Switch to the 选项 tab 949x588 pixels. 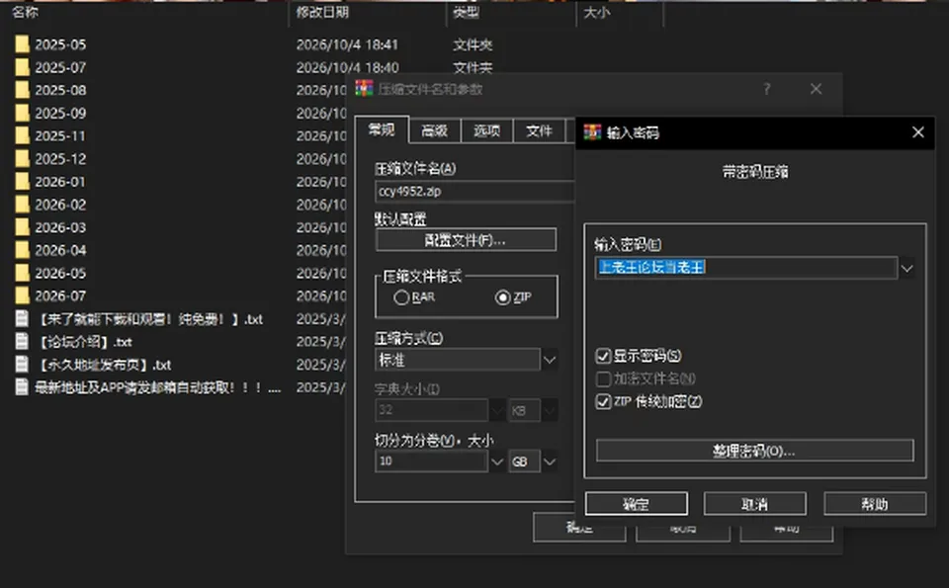486,130
